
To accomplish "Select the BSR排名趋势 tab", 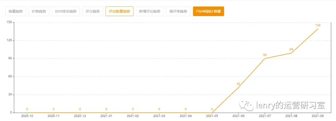I will (x=66, y=11).
